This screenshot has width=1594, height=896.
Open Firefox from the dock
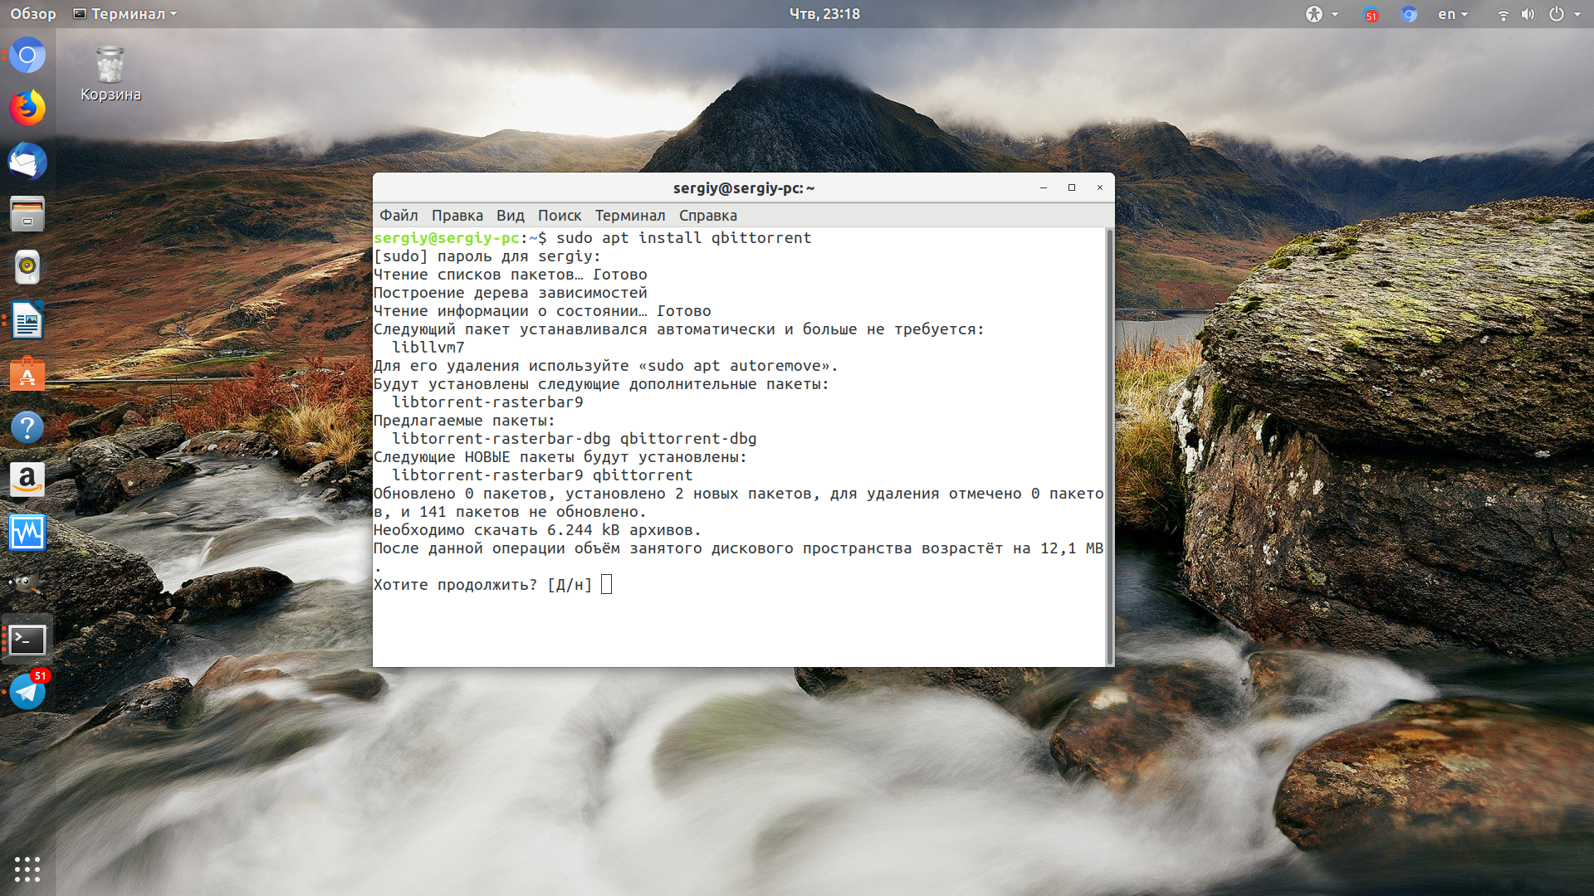click(27, 109)
